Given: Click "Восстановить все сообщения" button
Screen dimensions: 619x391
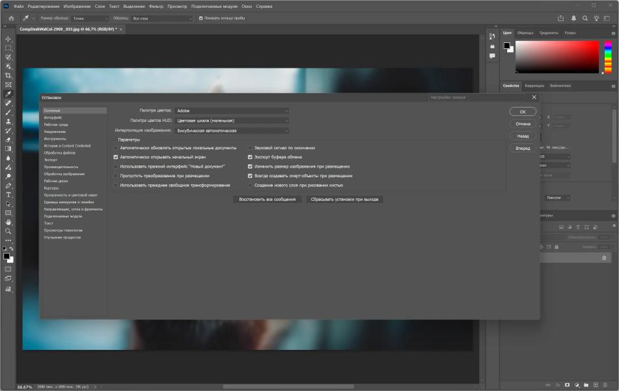Looking at the screenshot, I should 267,199.
